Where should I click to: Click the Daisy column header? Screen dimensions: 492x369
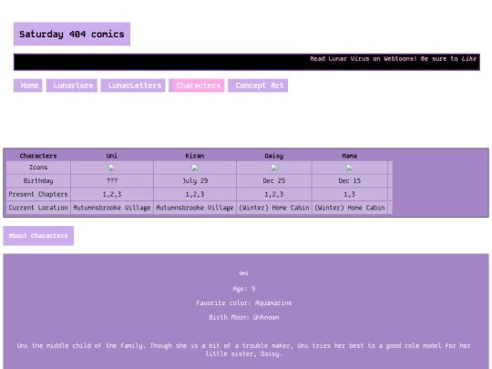(x=274, y=156)
